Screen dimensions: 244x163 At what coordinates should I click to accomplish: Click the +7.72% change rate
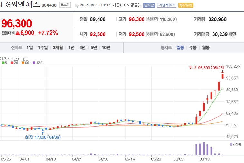(x=48, y=33)
